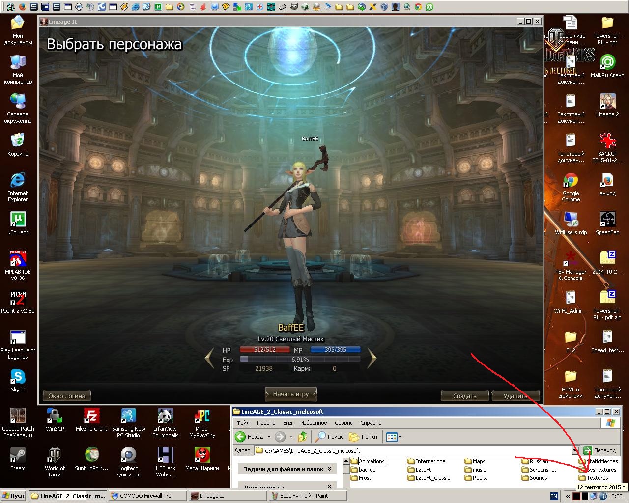The width and height of the screenshot is (629, 503).
Task: Open the Назад history dropdown arrow
Action: click(x=269, y=437)
